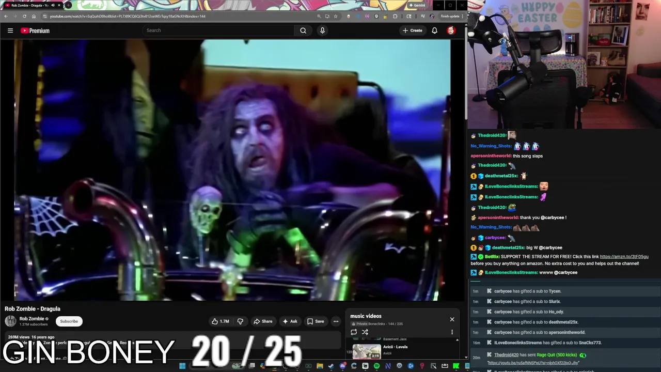Open Discord from the taskbar

342,366
